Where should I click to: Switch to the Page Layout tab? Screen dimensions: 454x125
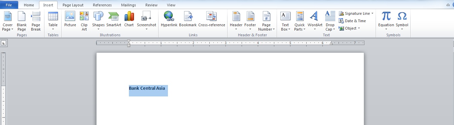click(x=73, y=5)
